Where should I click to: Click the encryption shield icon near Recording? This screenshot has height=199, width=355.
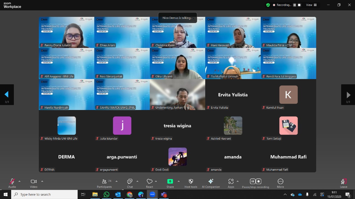coord(268,5)
